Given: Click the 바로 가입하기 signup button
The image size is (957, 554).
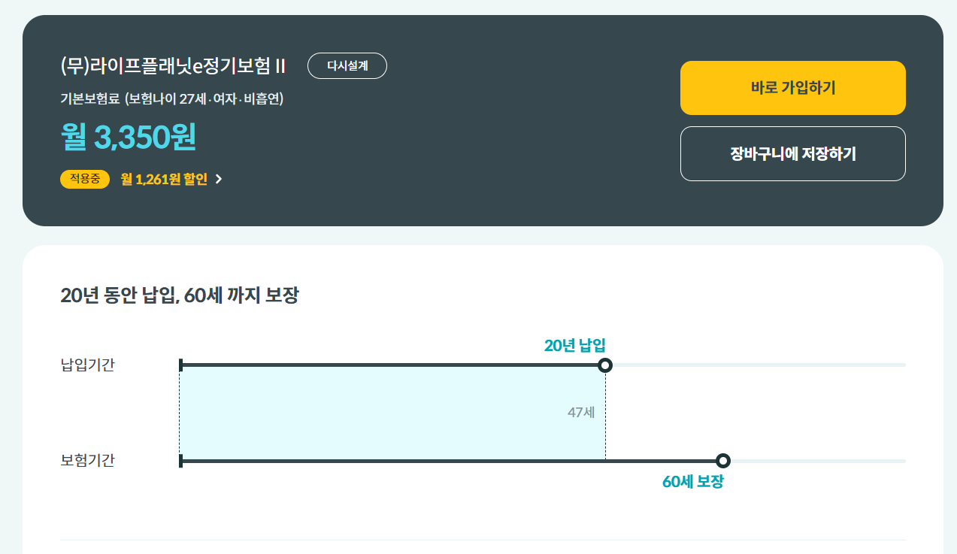Looking at the screenshot, I should point(792,87).
